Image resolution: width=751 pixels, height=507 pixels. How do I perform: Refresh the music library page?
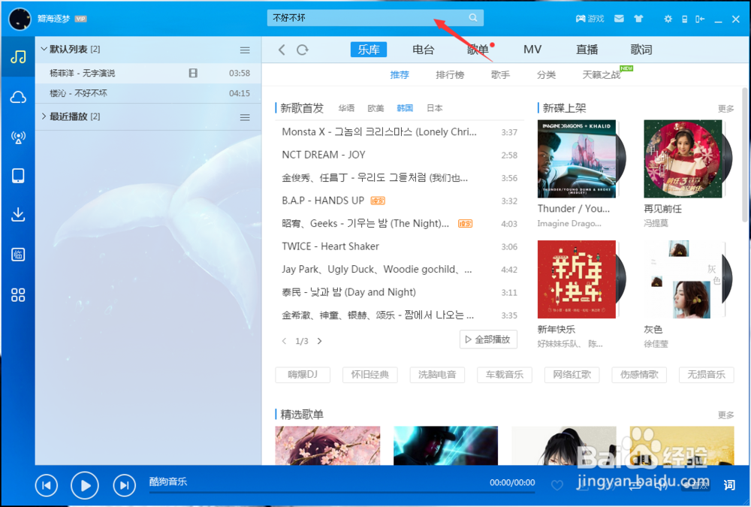coord(302,50)
